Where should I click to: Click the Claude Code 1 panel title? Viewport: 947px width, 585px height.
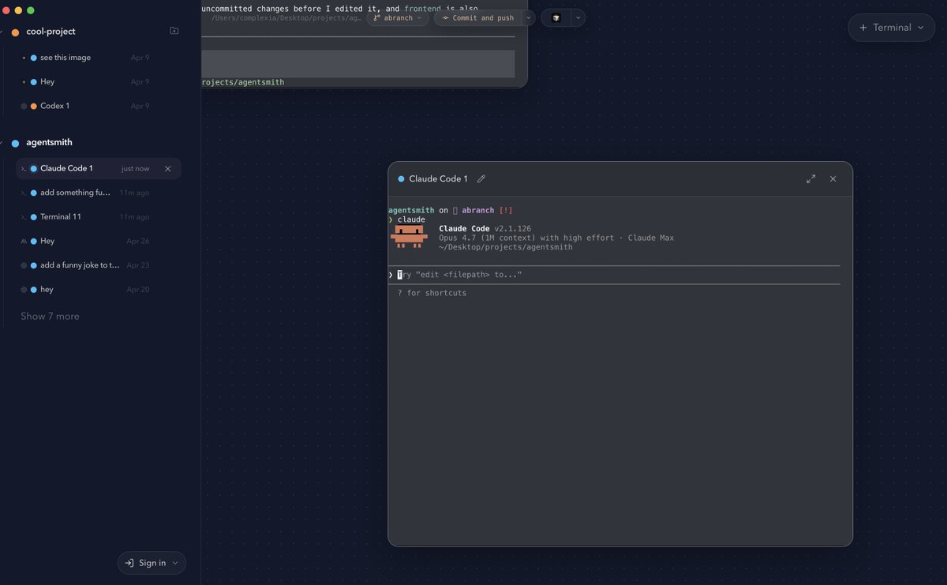[x=438, y=179]
